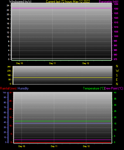Click the yellow wind direction line
The height and width of the screenshot is (150, 124).
63,78
